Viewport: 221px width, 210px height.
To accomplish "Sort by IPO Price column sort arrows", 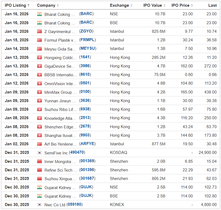I will pyautogui.click(x=192, y=5).
